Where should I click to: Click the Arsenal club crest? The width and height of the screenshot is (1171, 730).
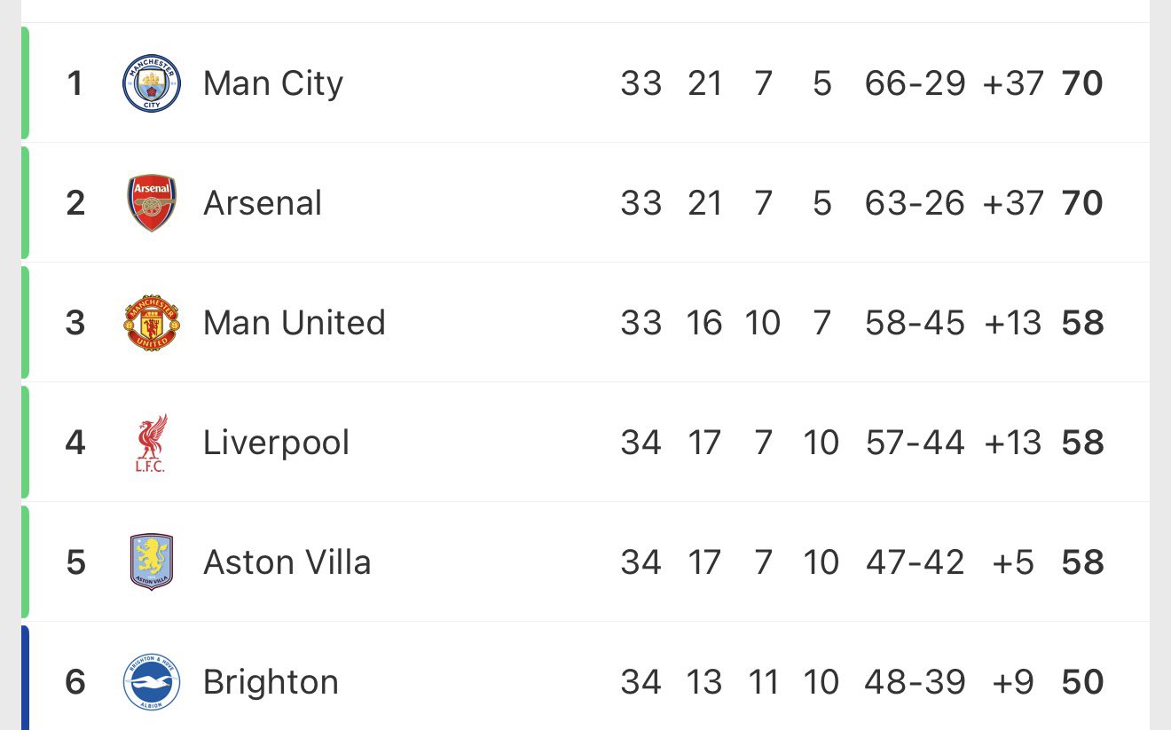[151, 203]
